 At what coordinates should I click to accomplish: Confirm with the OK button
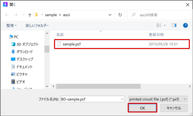coord(142,108)
